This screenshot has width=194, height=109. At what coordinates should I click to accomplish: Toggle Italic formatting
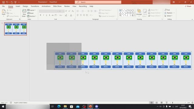43,15
